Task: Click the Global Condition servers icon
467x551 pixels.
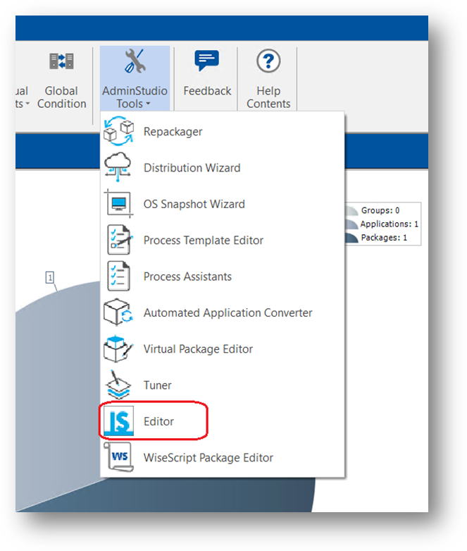Action: [x=61, y=61]
